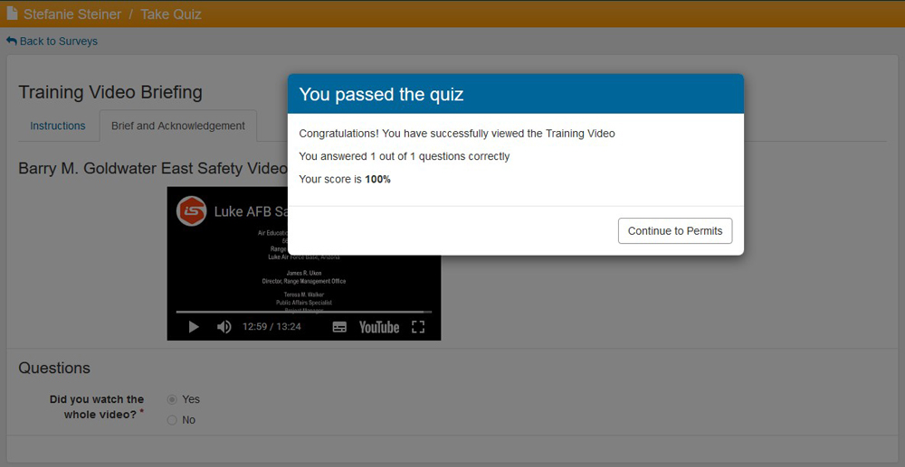This screenshot has height=467, width=905.
Task: Open the video via the YouTube logo
Action: click(x=378, y=327)
